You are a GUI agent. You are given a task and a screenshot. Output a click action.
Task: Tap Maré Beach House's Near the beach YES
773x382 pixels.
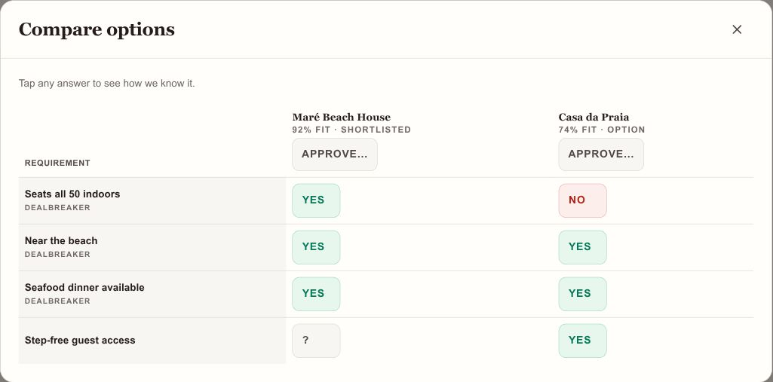pyautogui.click(x=316, y=247)
